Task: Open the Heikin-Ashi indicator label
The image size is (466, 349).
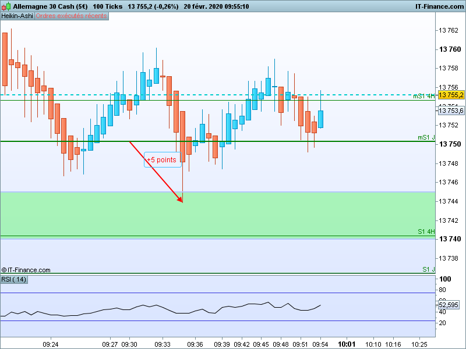Action: (17, 16)
